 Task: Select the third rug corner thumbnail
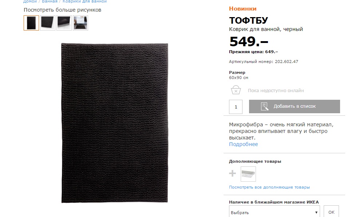tap(64, 23)
